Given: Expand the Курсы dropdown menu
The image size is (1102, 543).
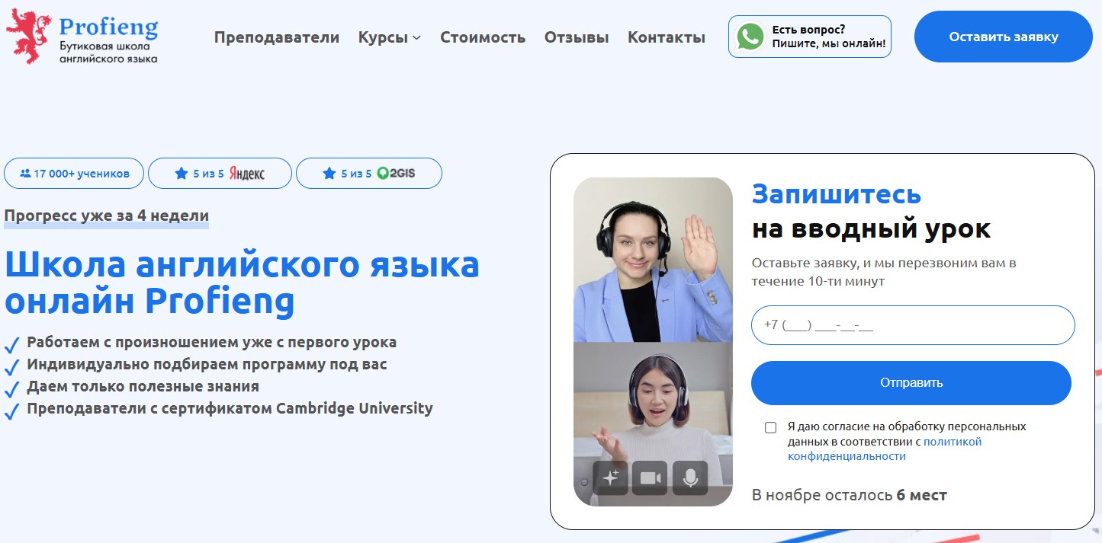Looking at the screenshot, I should tap(389, 37).
